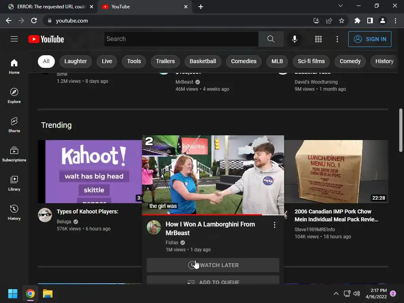Image resolution: width=404 pixels, height=303 pixels.
Task: Select the Laughter filter chip
Action: coord(75,61)
